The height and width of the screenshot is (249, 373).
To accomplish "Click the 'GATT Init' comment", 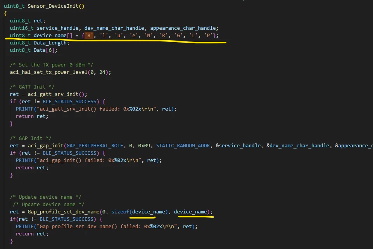I will [32, 87].
